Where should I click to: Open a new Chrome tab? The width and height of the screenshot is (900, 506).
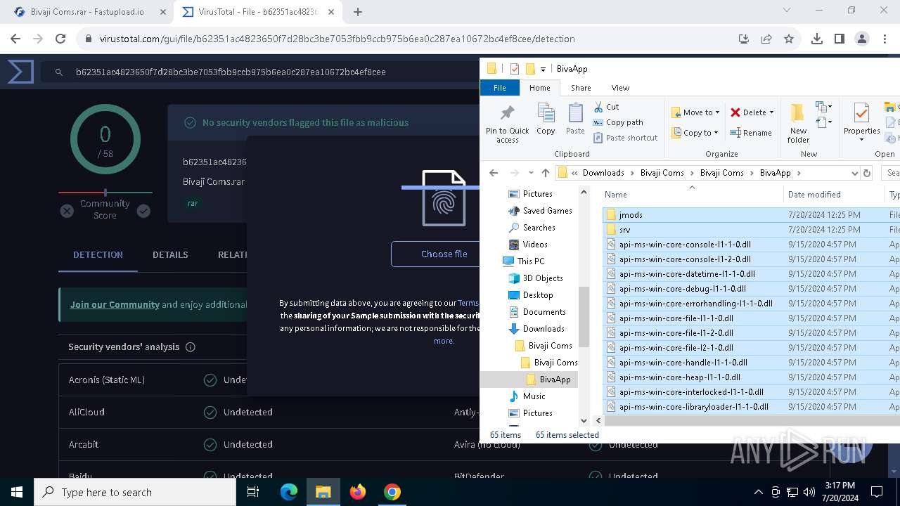point(358,12)
